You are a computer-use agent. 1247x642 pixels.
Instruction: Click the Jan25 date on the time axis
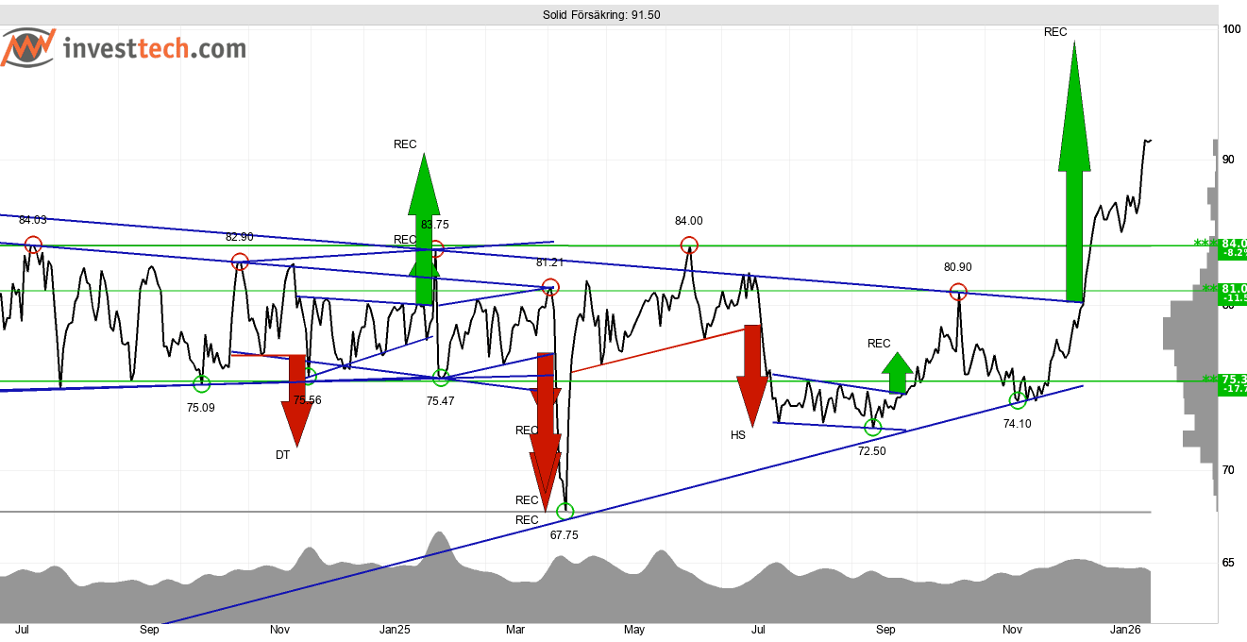click(x=395, y=629)
